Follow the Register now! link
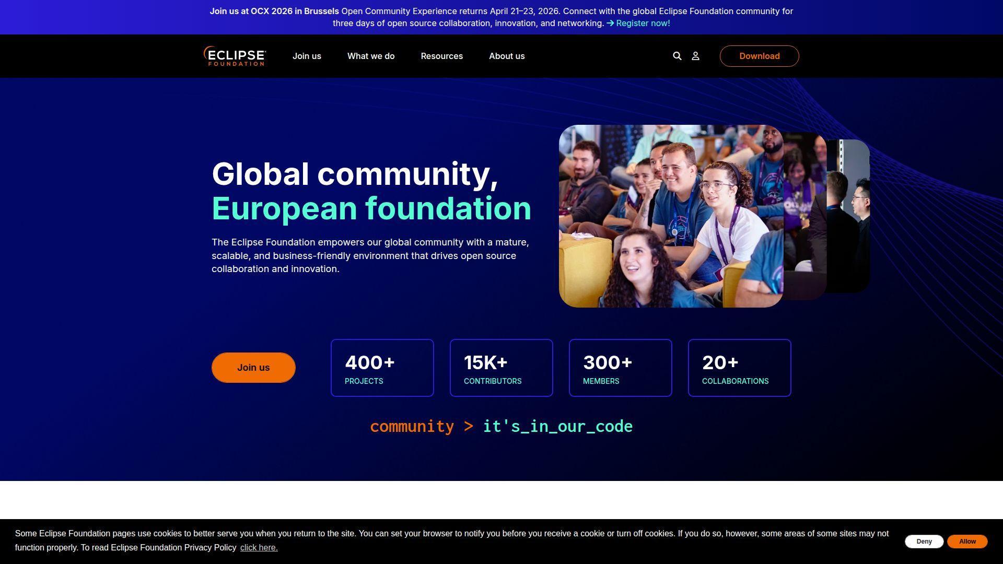The image size is (1003, 564). 643,23
